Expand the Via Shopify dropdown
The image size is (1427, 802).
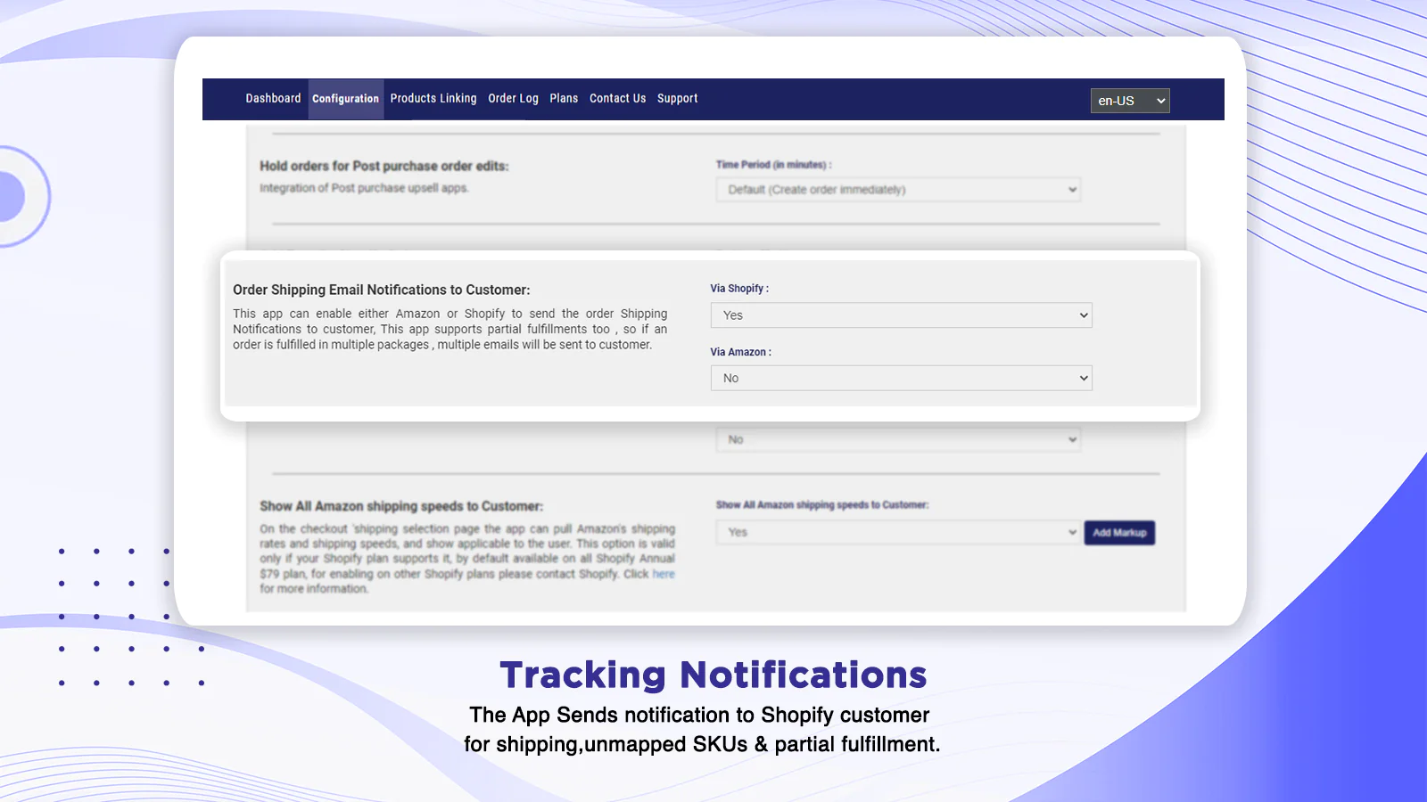pyautogui.click(x=901, y=315)
